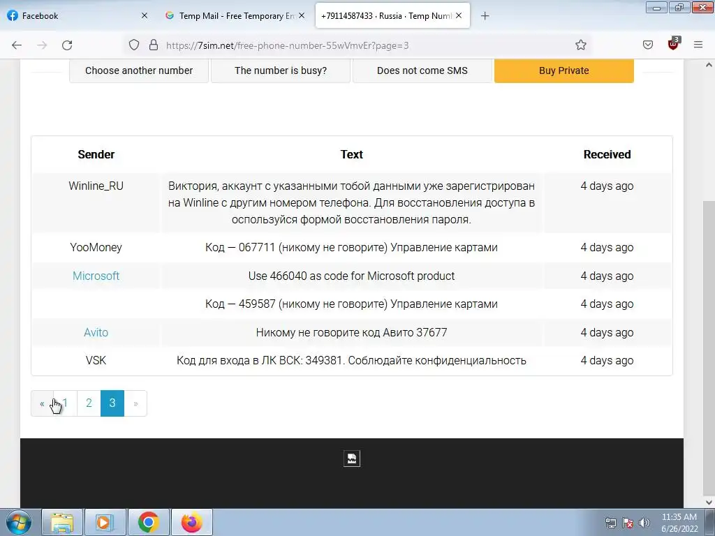Open the tracking protection shield icon
715x536 pixels.
point(133,45)
